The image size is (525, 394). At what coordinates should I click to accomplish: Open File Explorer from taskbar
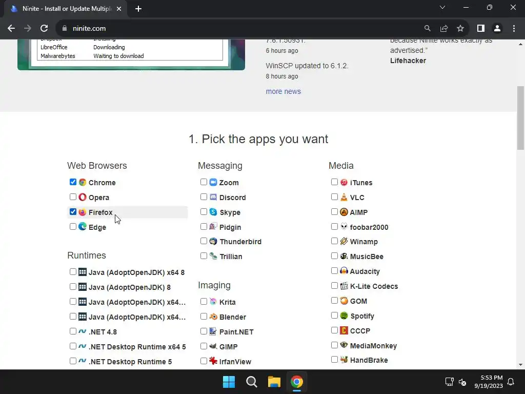274,382
